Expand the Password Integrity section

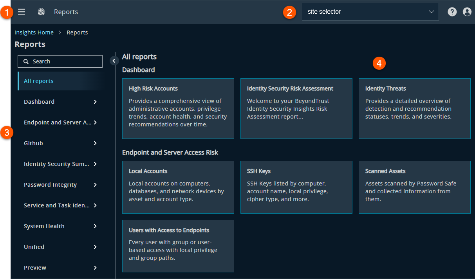click(60, 184)
